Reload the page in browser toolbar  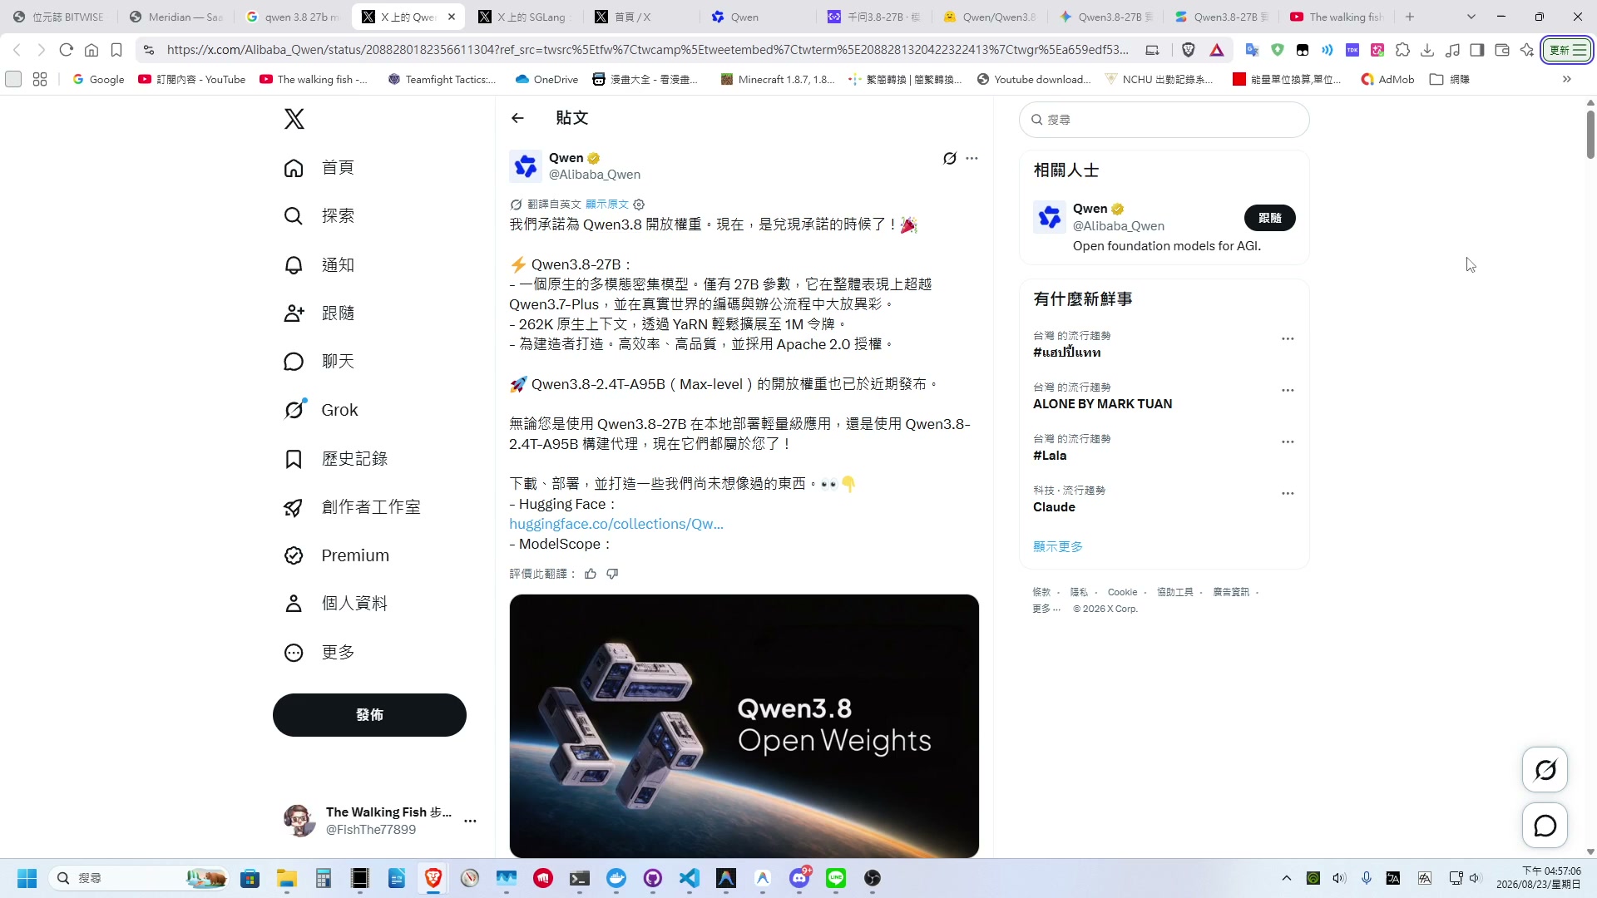[x=67, y=50]
